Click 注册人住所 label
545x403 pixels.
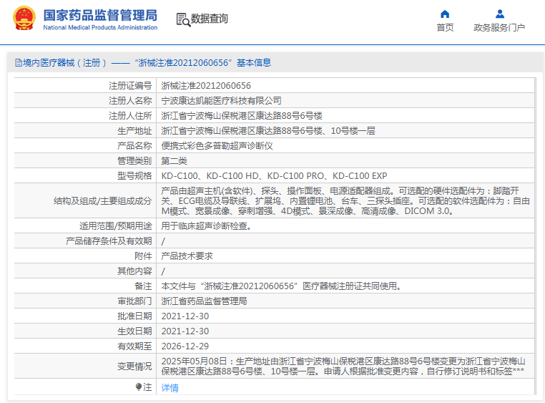click(x=130, y=116)
